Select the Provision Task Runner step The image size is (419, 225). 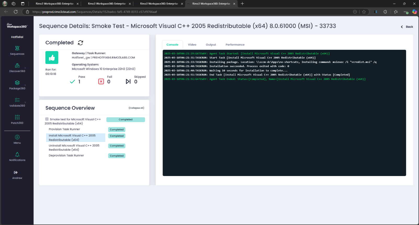tap(64, 129)
